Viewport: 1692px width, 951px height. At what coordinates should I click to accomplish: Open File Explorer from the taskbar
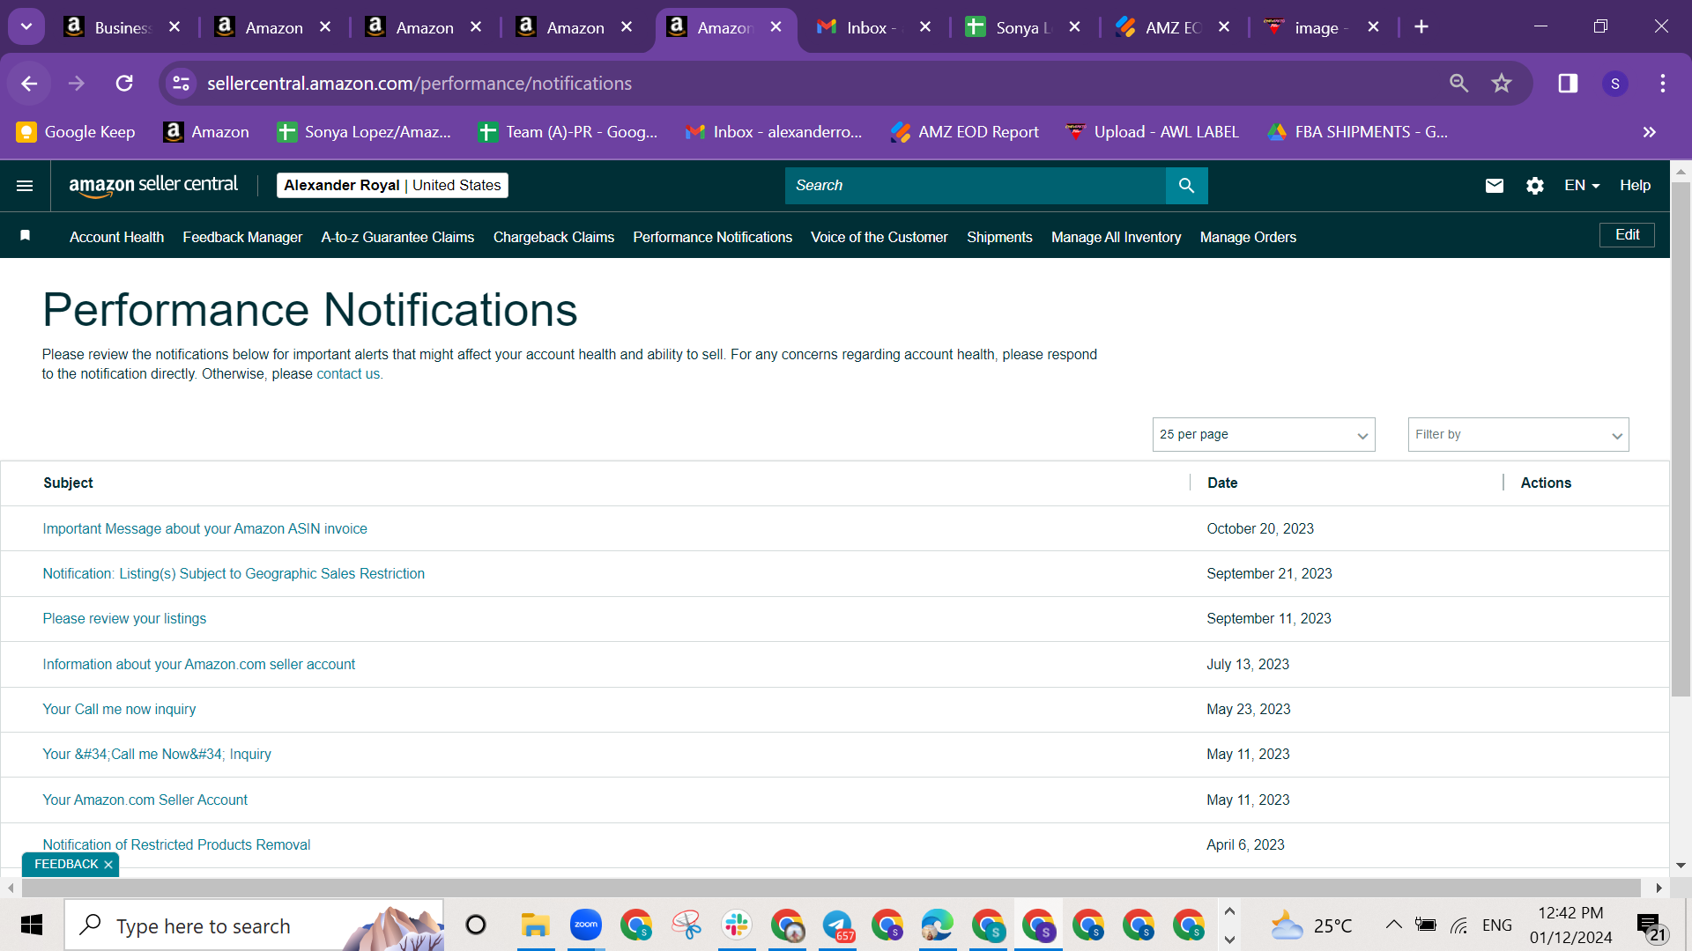click(535, 925)
